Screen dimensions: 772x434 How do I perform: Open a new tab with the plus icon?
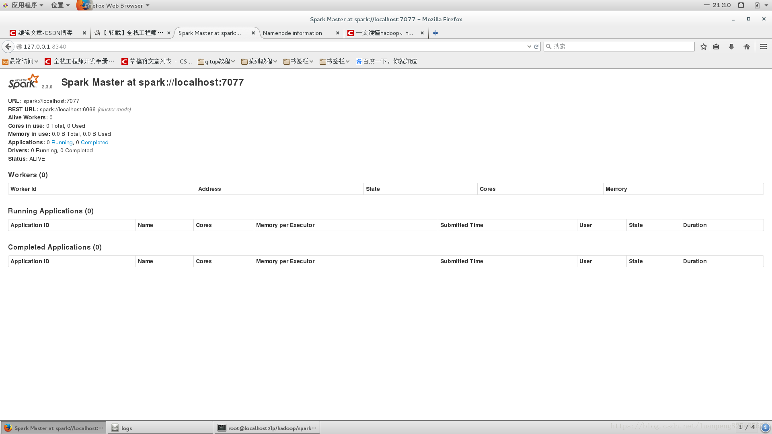pos(435,33)
